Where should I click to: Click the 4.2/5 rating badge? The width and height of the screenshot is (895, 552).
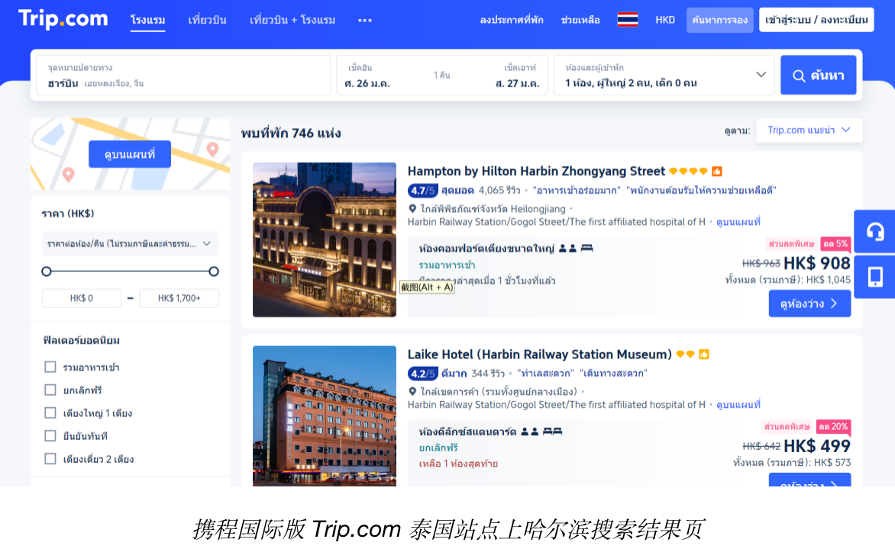(x=422, y=374)
